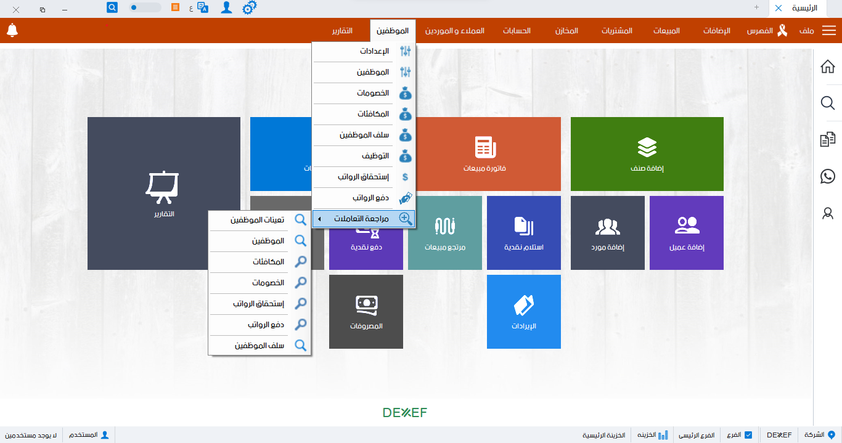Click the home icon in the right sidebar

(828, 66)
